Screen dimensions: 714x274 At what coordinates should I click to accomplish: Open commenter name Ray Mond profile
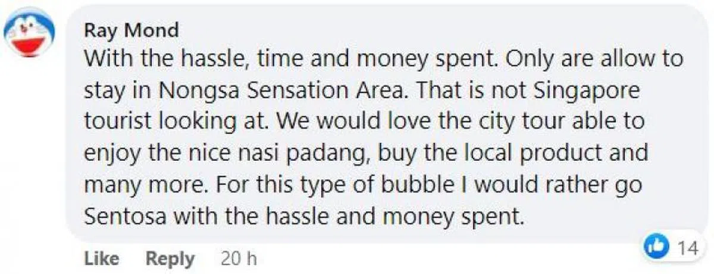(131, 30)
